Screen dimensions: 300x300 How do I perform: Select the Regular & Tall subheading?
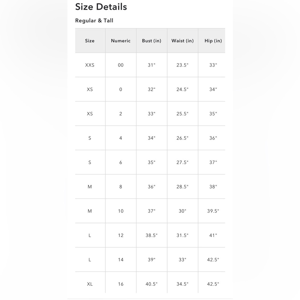pos(94,20)
